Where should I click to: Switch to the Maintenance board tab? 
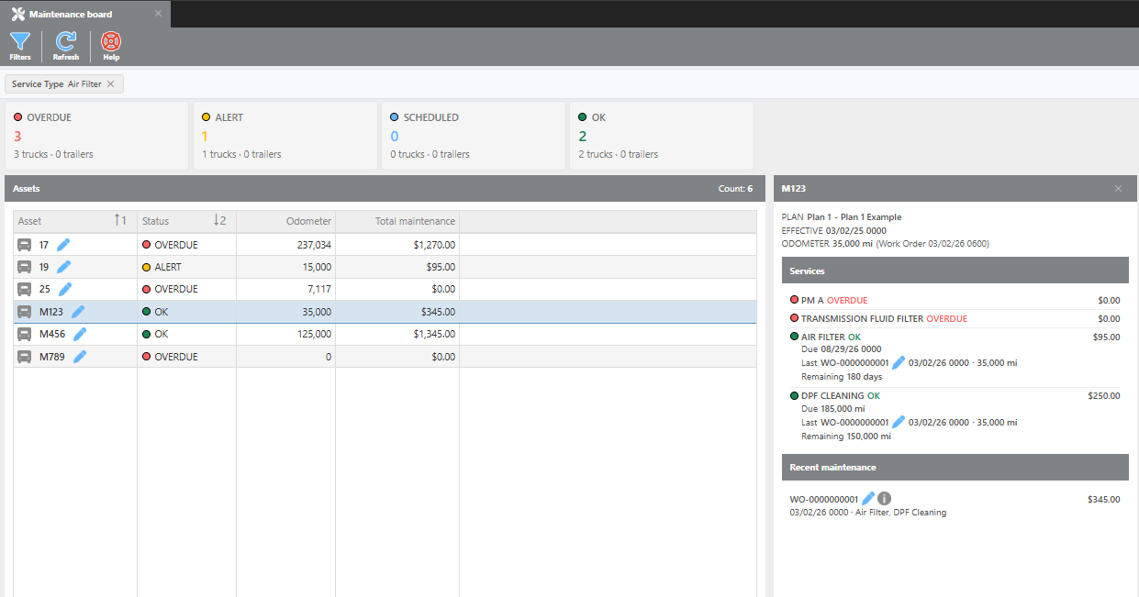(x=72, y=14)
